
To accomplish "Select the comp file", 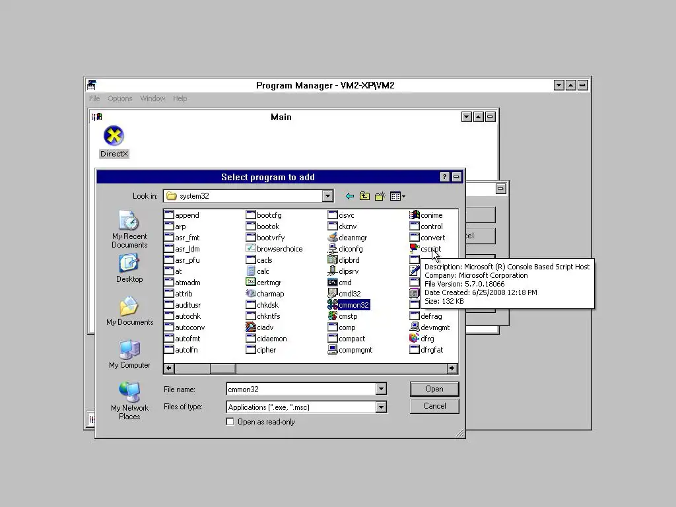I will click(x=342, y=327).
